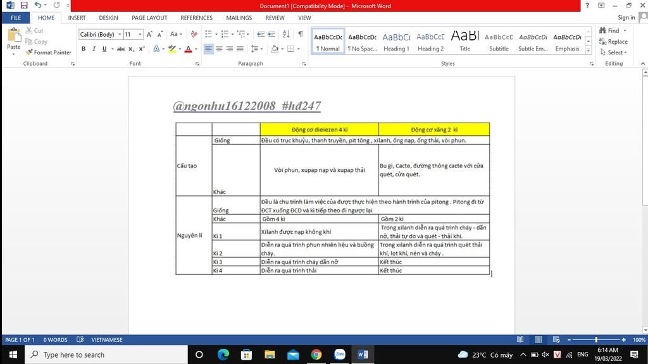Click the Copy command
Screen dimensions: 648x364
pyautogui.click(x=36, y=42)
